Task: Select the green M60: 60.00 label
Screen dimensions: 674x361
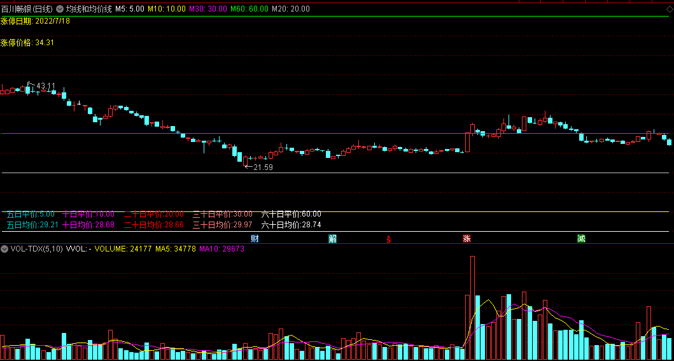Action: (249, 9)
